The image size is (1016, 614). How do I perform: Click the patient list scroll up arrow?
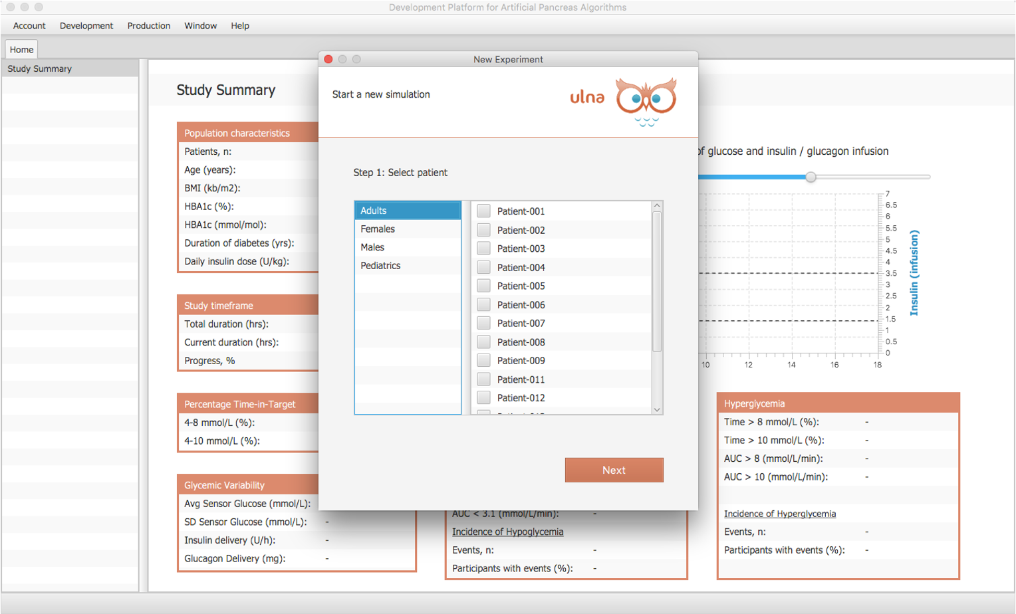tap(657, 206)
